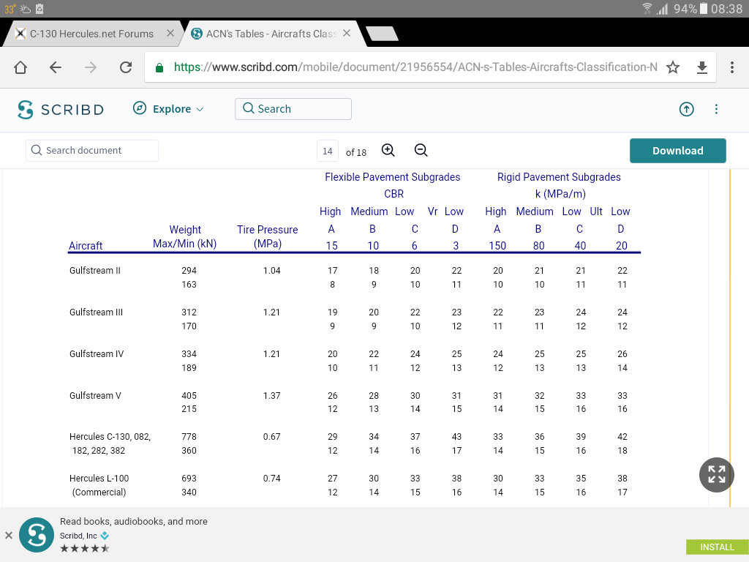Click the Scribd, Inc ad title
749x562 pixels.
(78, 536)
